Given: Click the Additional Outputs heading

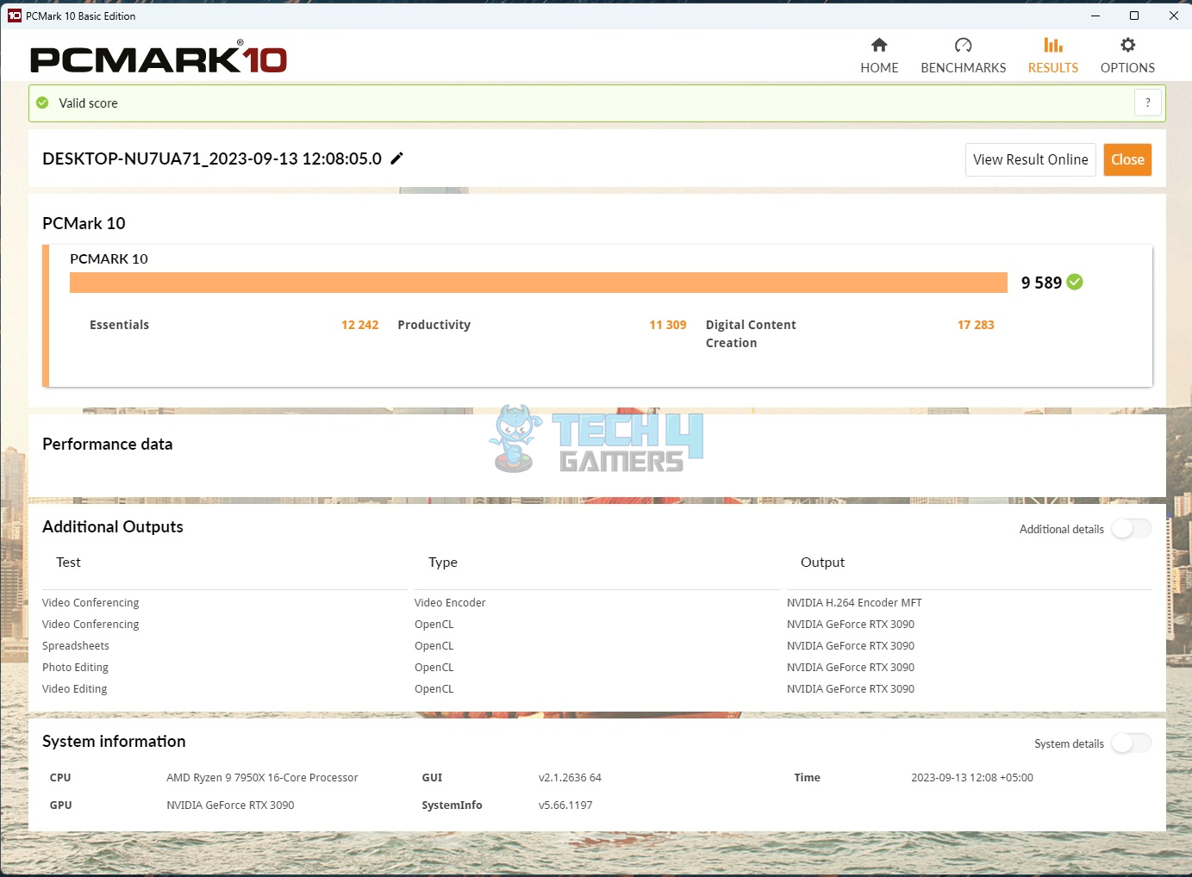Looking at the screenshot, I should point(113,526).
